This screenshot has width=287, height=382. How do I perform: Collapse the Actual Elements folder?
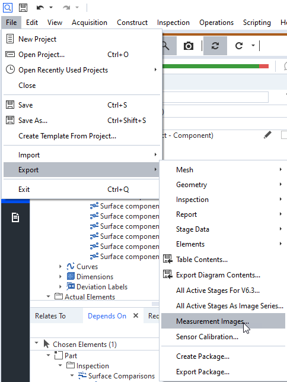point(48,296)
